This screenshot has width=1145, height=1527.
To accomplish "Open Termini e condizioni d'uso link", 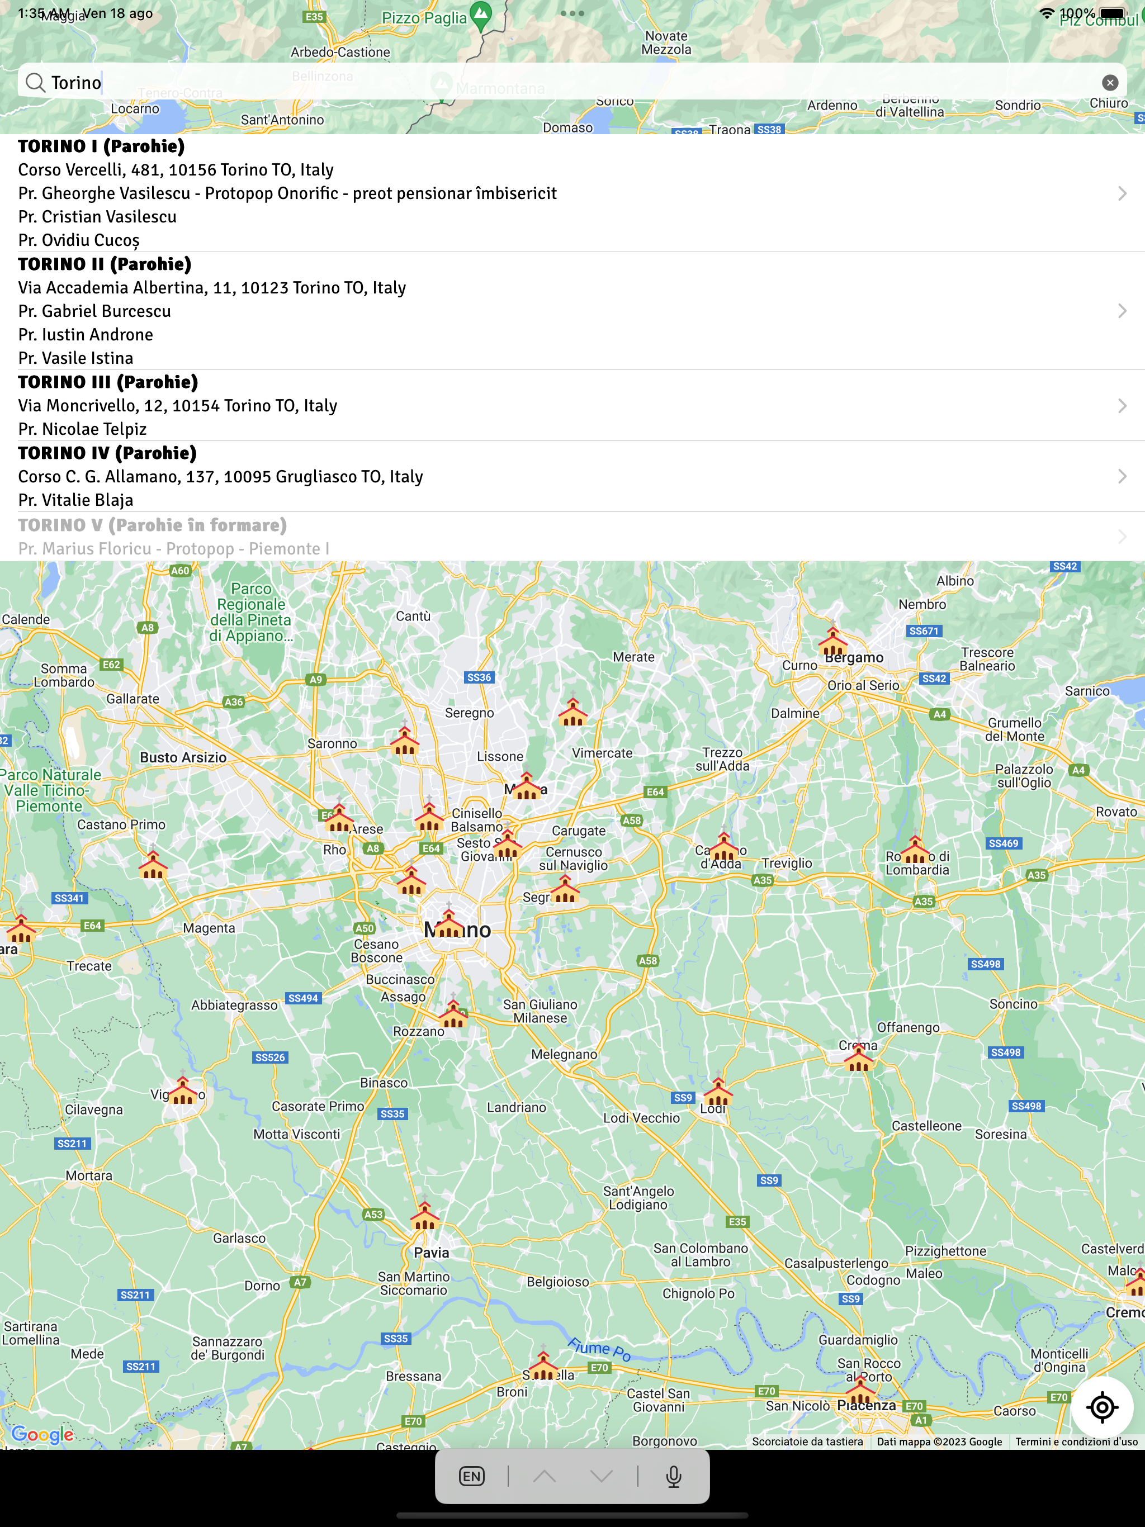I will click(1076, 1441).
